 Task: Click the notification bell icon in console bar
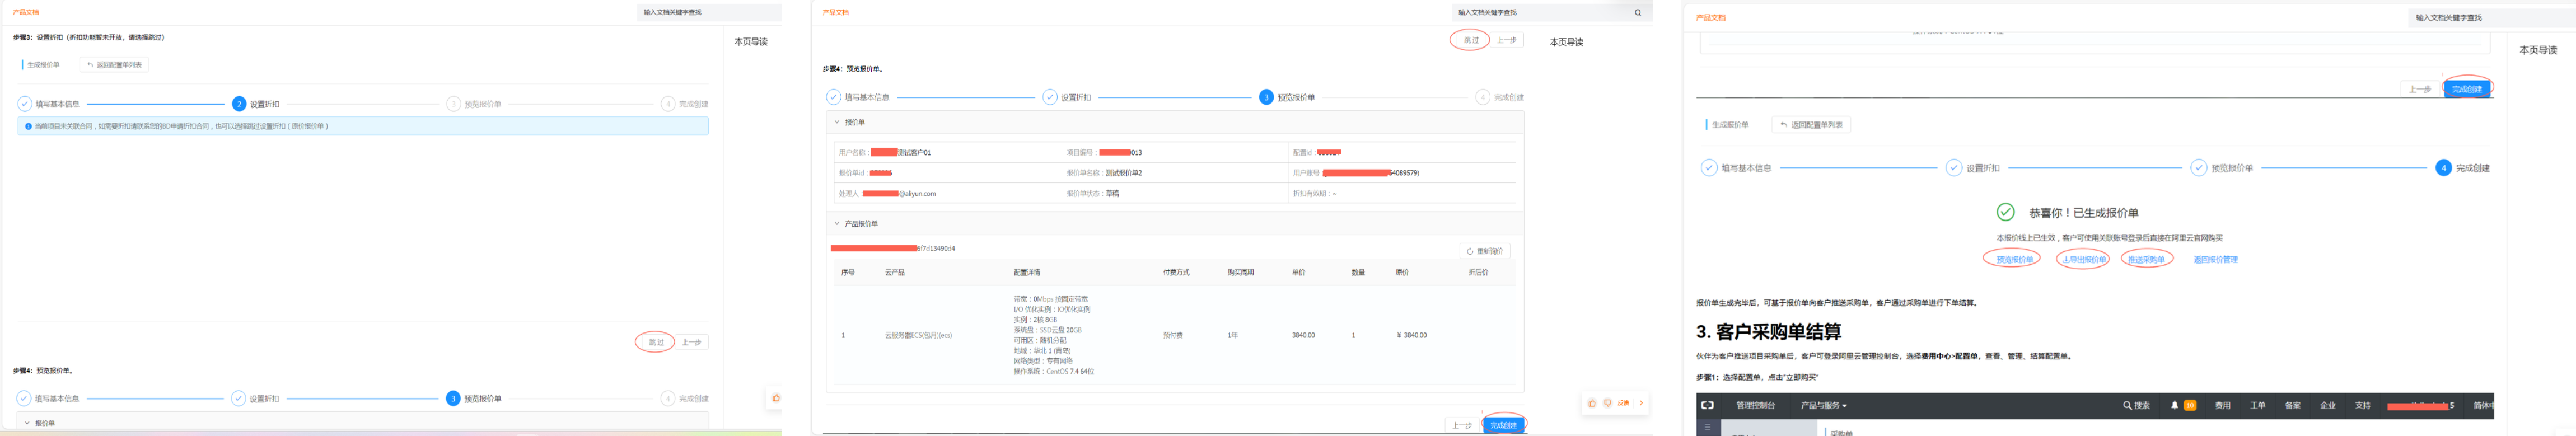(x=2174, y=405)
